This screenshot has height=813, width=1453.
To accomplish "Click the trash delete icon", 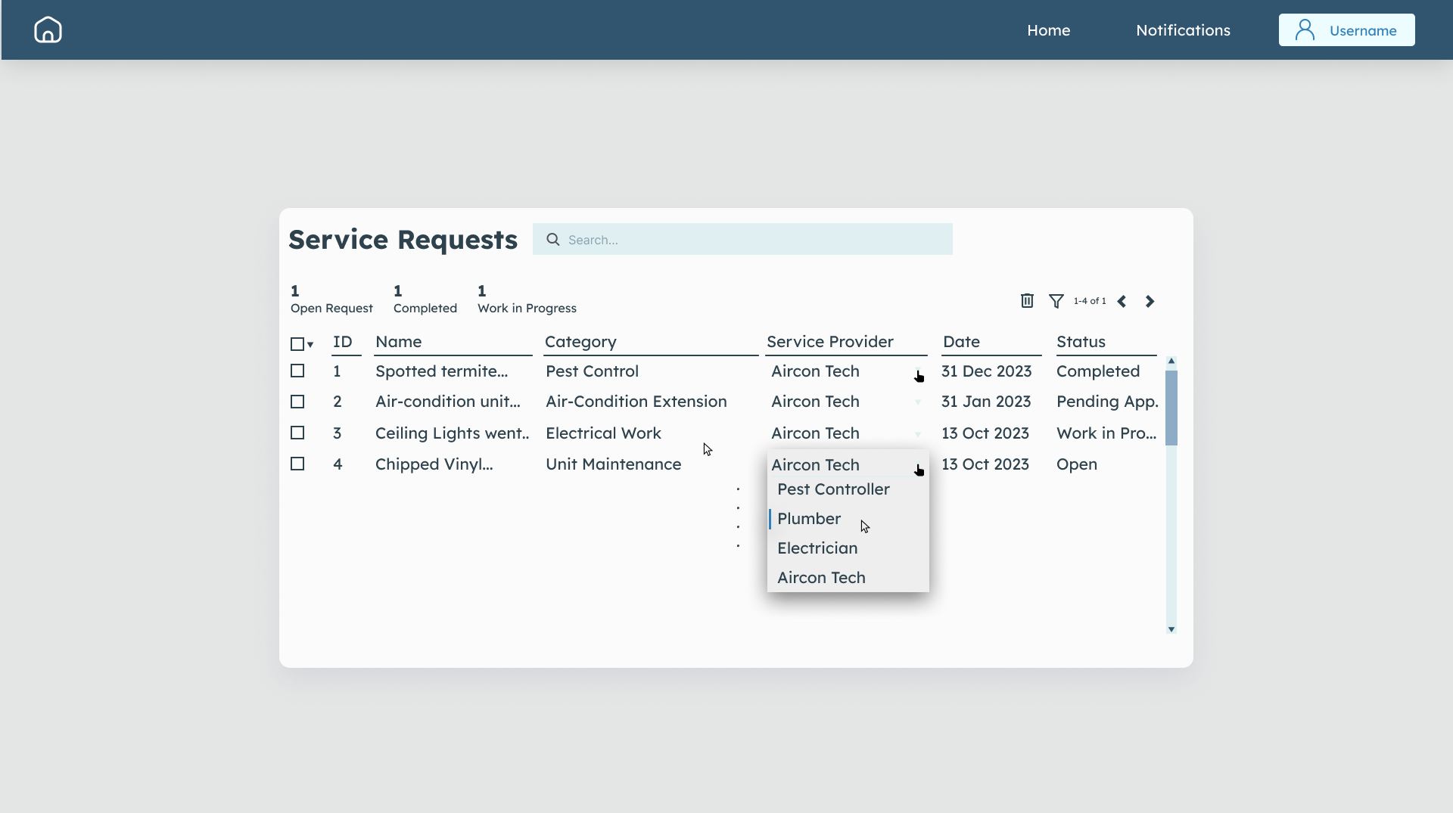I will [x=1026, y=301].
